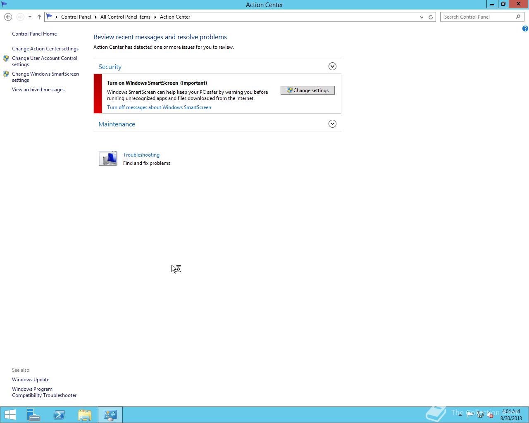Click the taskbar clock and date
Image resolution: width=529 pixels, height=423 pixels.
(x=511, y=415)
